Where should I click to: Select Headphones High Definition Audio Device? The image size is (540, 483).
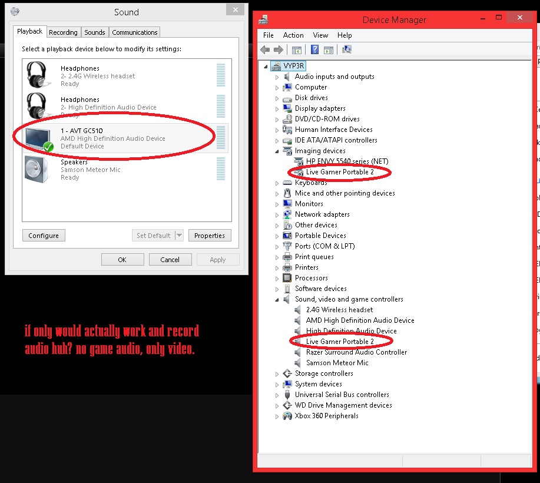(126, 107)
